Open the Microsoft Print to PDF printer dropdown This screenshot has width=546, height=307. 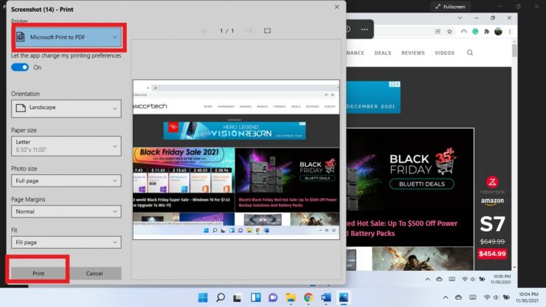[69, 37]
